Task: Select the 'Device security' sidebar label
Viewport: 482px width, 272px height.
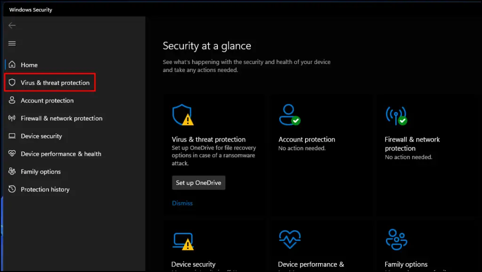Action: [x=41, y=136]
